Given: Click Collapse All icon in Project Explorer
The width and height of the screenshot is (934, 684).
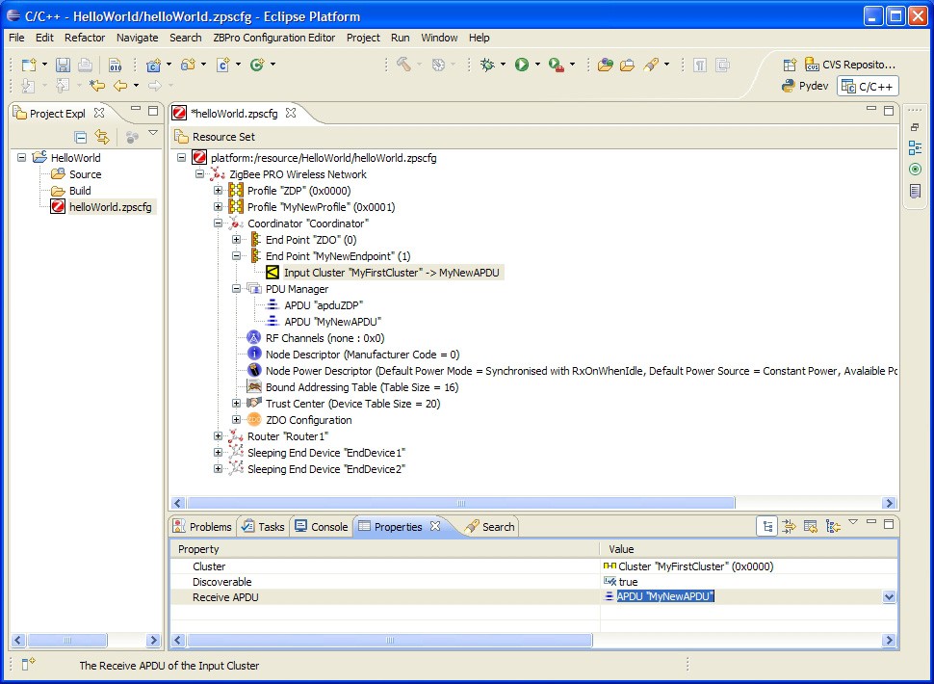Looking at the screenshot, I should [x=81, y=137].
